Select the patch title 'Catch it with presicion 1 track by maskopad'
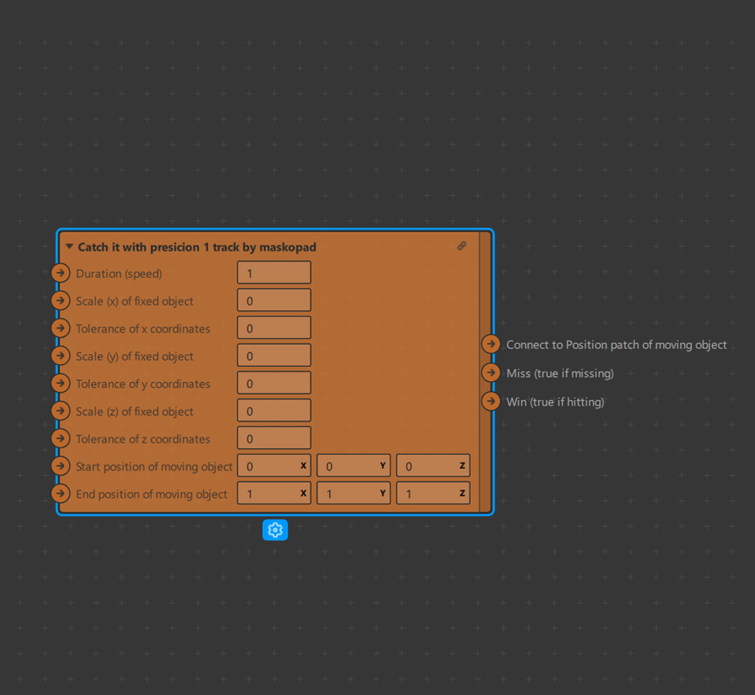The height and width of the screenshot is (695, 755). [x=197, y=247]
